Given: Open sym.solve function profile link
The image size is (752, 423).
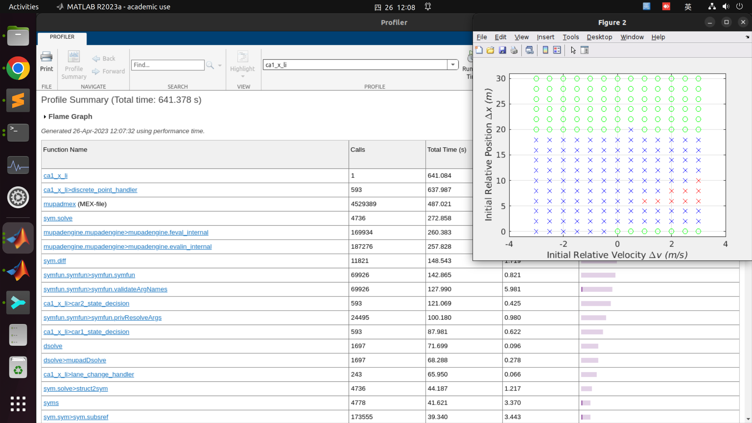Looking at the screenshot, I should [x=58, y=218].
